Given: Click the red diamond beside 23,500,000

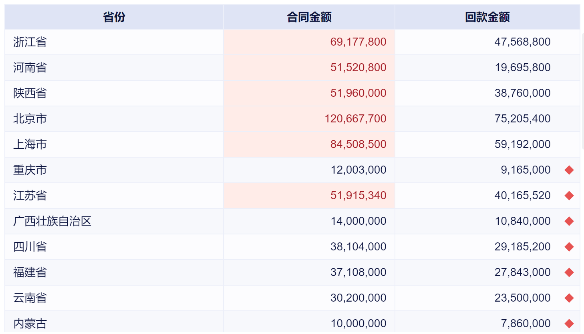Looking at the screenshot, I should click(x=569, y=298).
